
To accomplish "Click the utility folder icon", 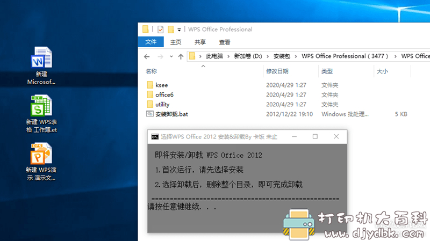I will (x=150, y=104).
